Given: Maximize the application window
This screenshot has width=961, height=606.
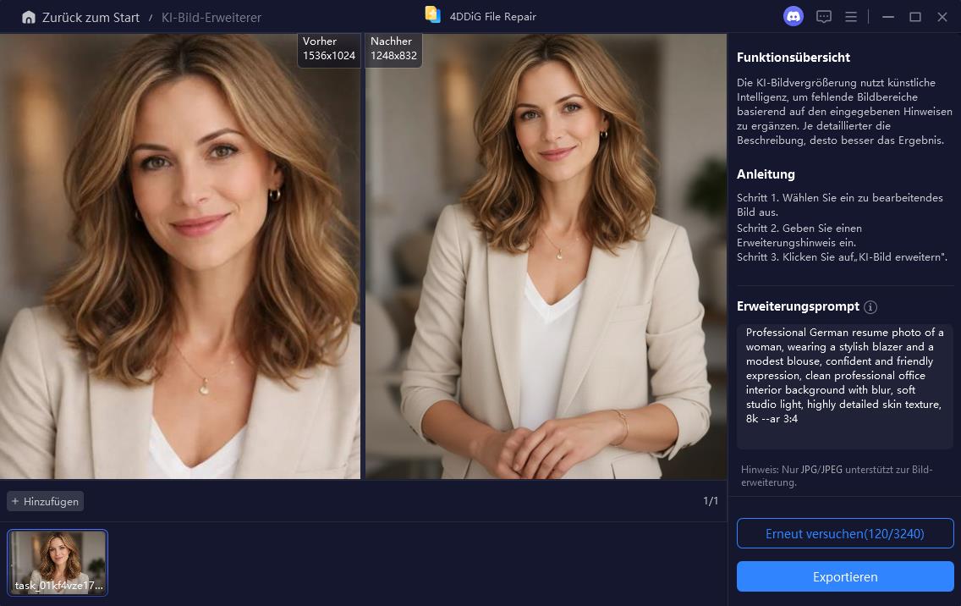Looking at the screenshot, I should tap(915, 17).
